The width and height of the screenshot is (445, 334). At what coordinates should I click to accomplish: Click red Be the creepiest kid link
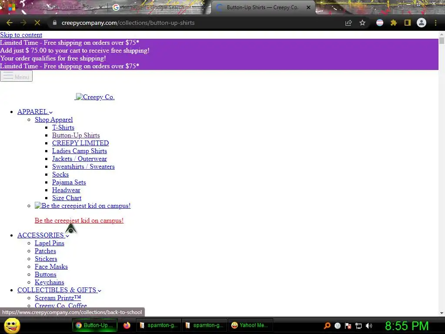(79, 220)
